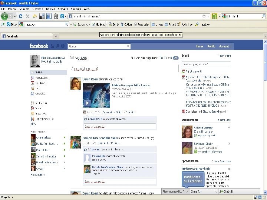Viewport: 267px width, 200px height.
Task: Click Profilo in Facebook header
Action: pyautogui.click(x=211, y=46)
